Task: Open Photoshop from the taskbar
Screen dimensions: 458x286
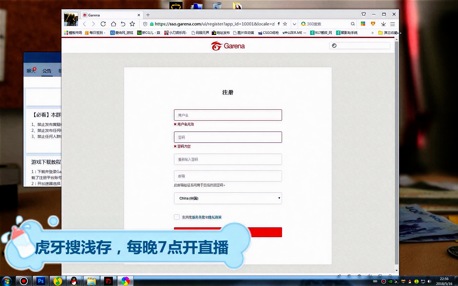Action: pos(41,281)
